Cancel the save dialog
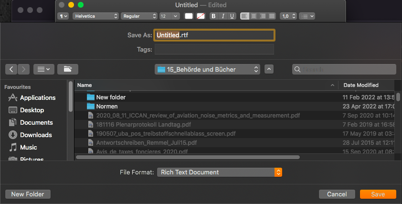The image size is (402, 204). tap(337, 194)
